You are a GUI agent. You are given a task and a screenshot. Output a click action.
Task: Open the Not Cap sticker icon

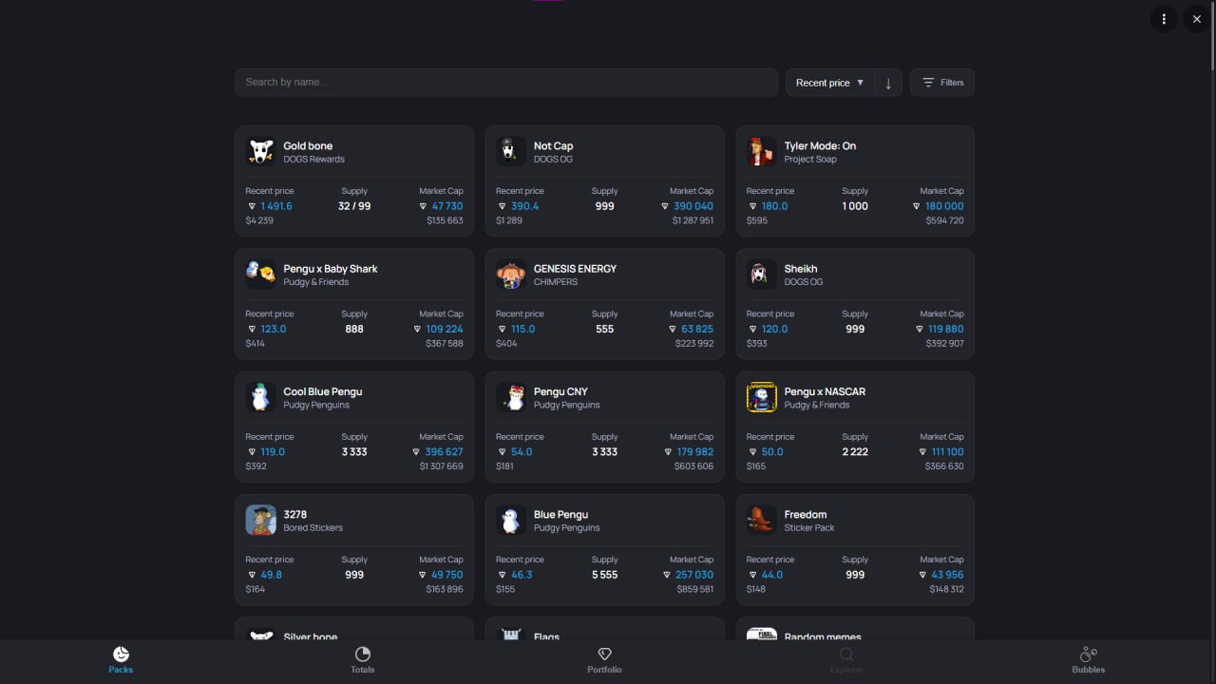[511, 151]
